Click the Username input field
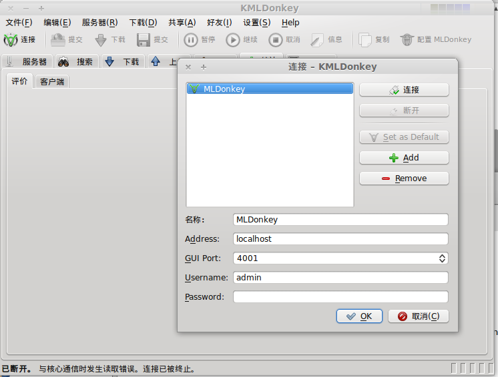Image resolution: width=498 pixels, height=377 pixels. pyautogui.click(x=340, y=278)
